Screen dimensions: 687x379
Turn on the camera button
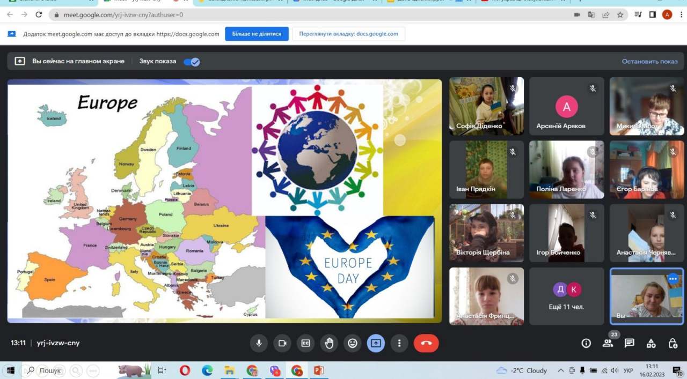(282, 343)
